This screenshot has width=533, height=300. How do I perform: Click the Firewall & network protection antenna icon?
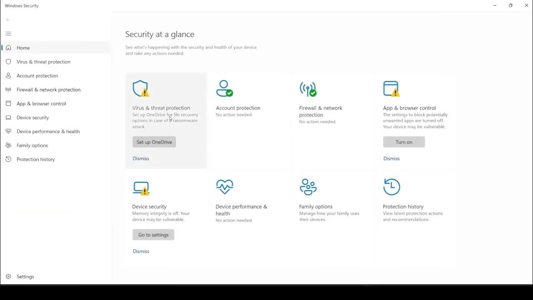click(308, 89)
